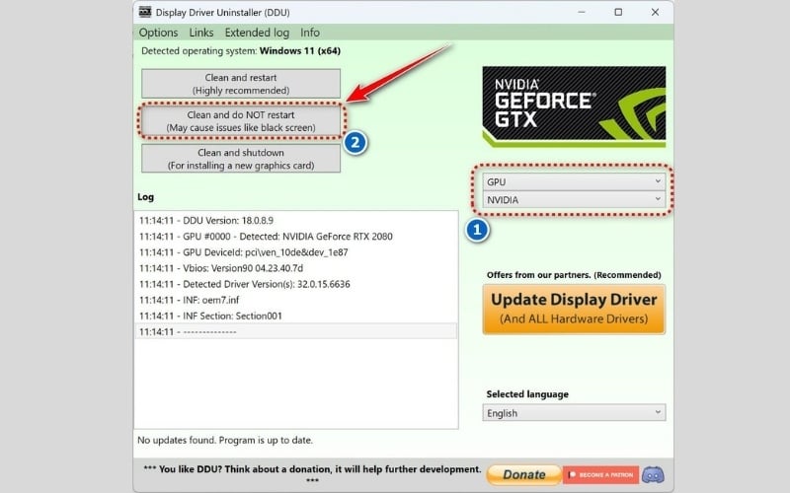Viewport: 790px width, 493px height.
Task: Expand the NVIDIA vendor dropdown
Action: (574, 200)
